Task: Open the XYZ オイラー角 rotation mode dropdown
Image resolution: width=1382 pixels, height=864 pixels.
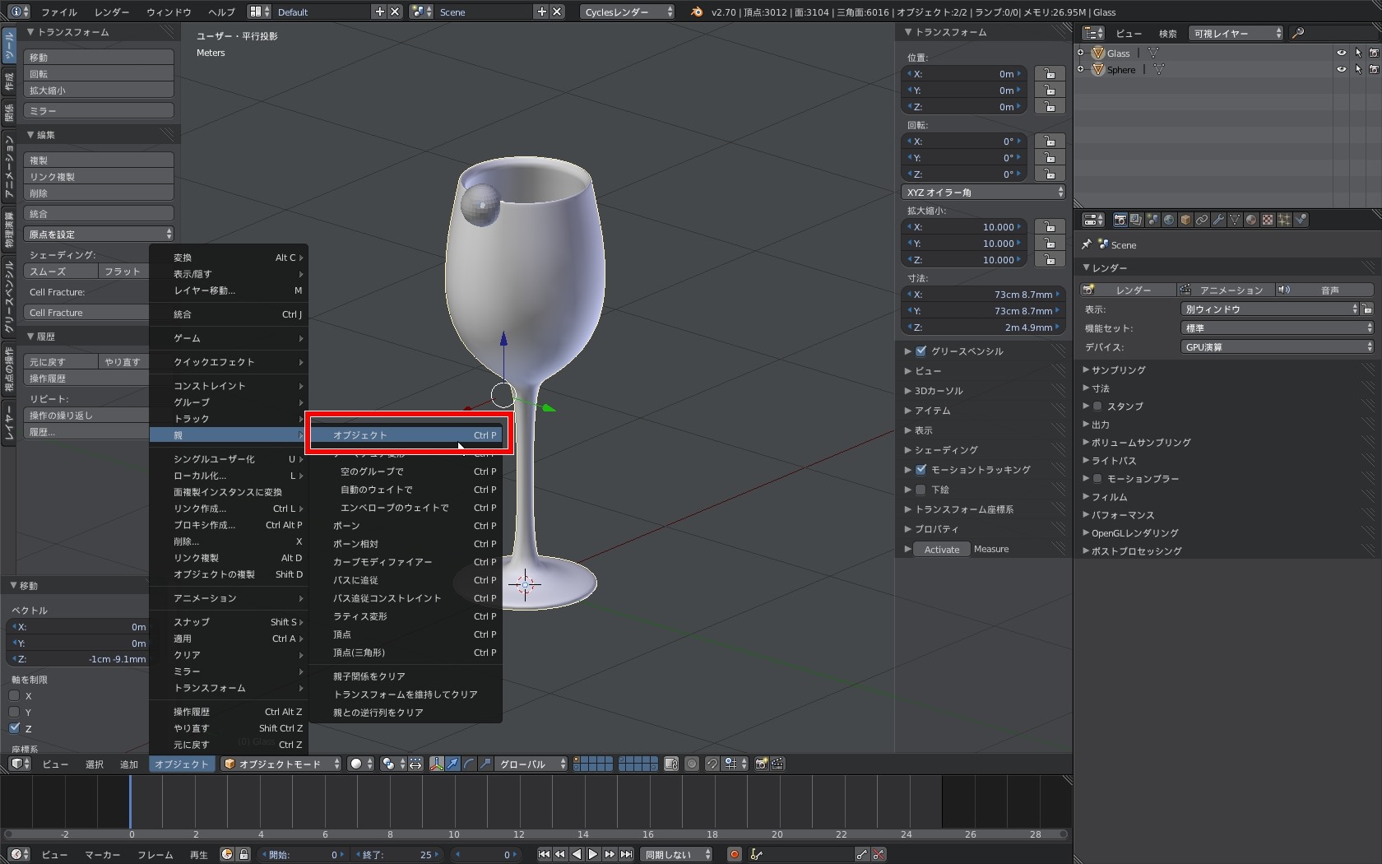Action: coord(983,192)
